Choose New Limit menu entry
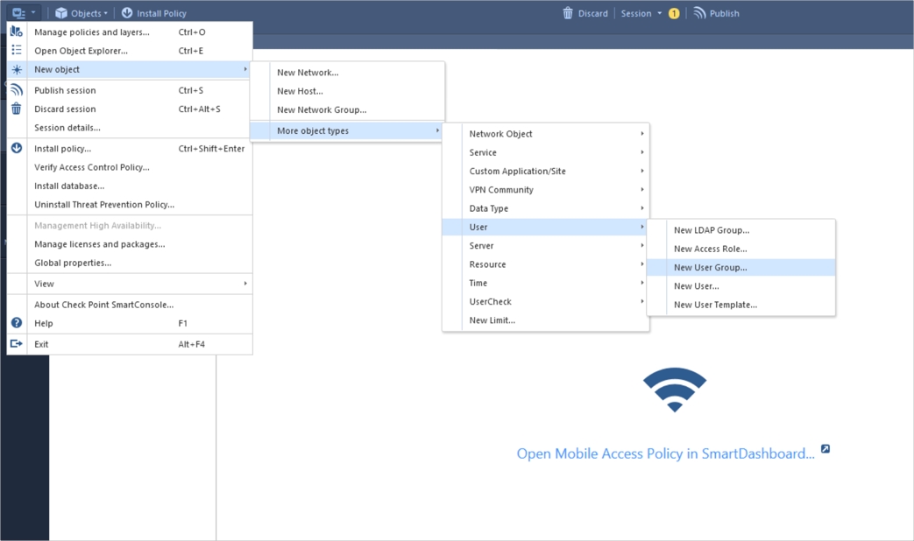914x541 pixels. [x=492, y=320]
